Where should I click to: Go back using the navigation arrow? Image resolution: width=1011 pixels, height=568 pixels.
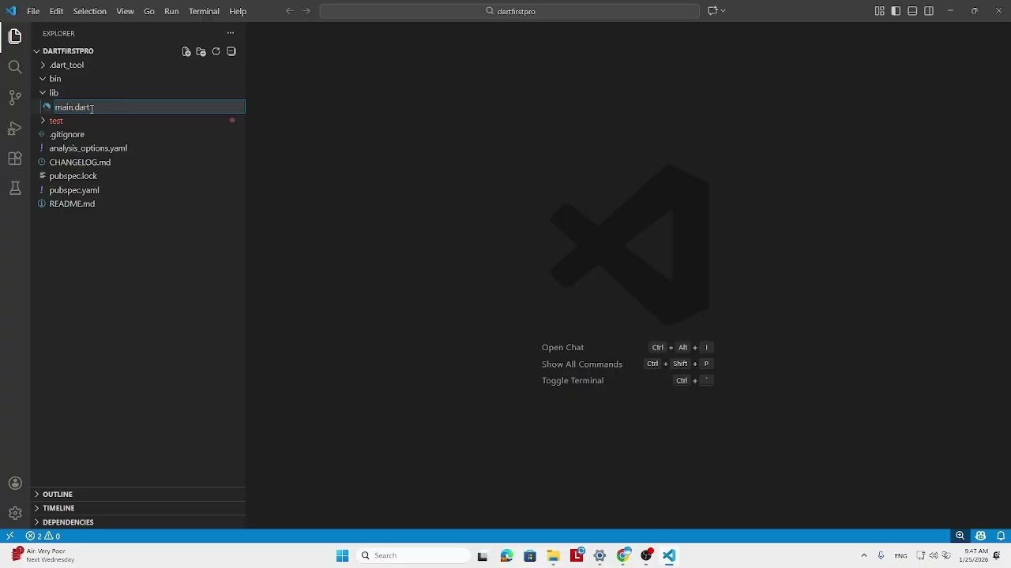pos(289,11)
